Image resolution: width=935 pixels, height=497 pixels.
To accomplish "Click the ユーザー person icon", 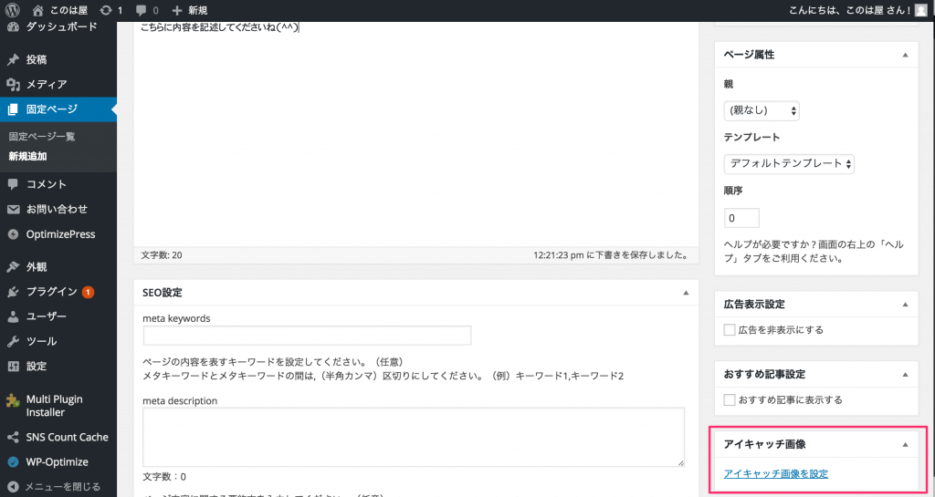I will click(13, 316).
